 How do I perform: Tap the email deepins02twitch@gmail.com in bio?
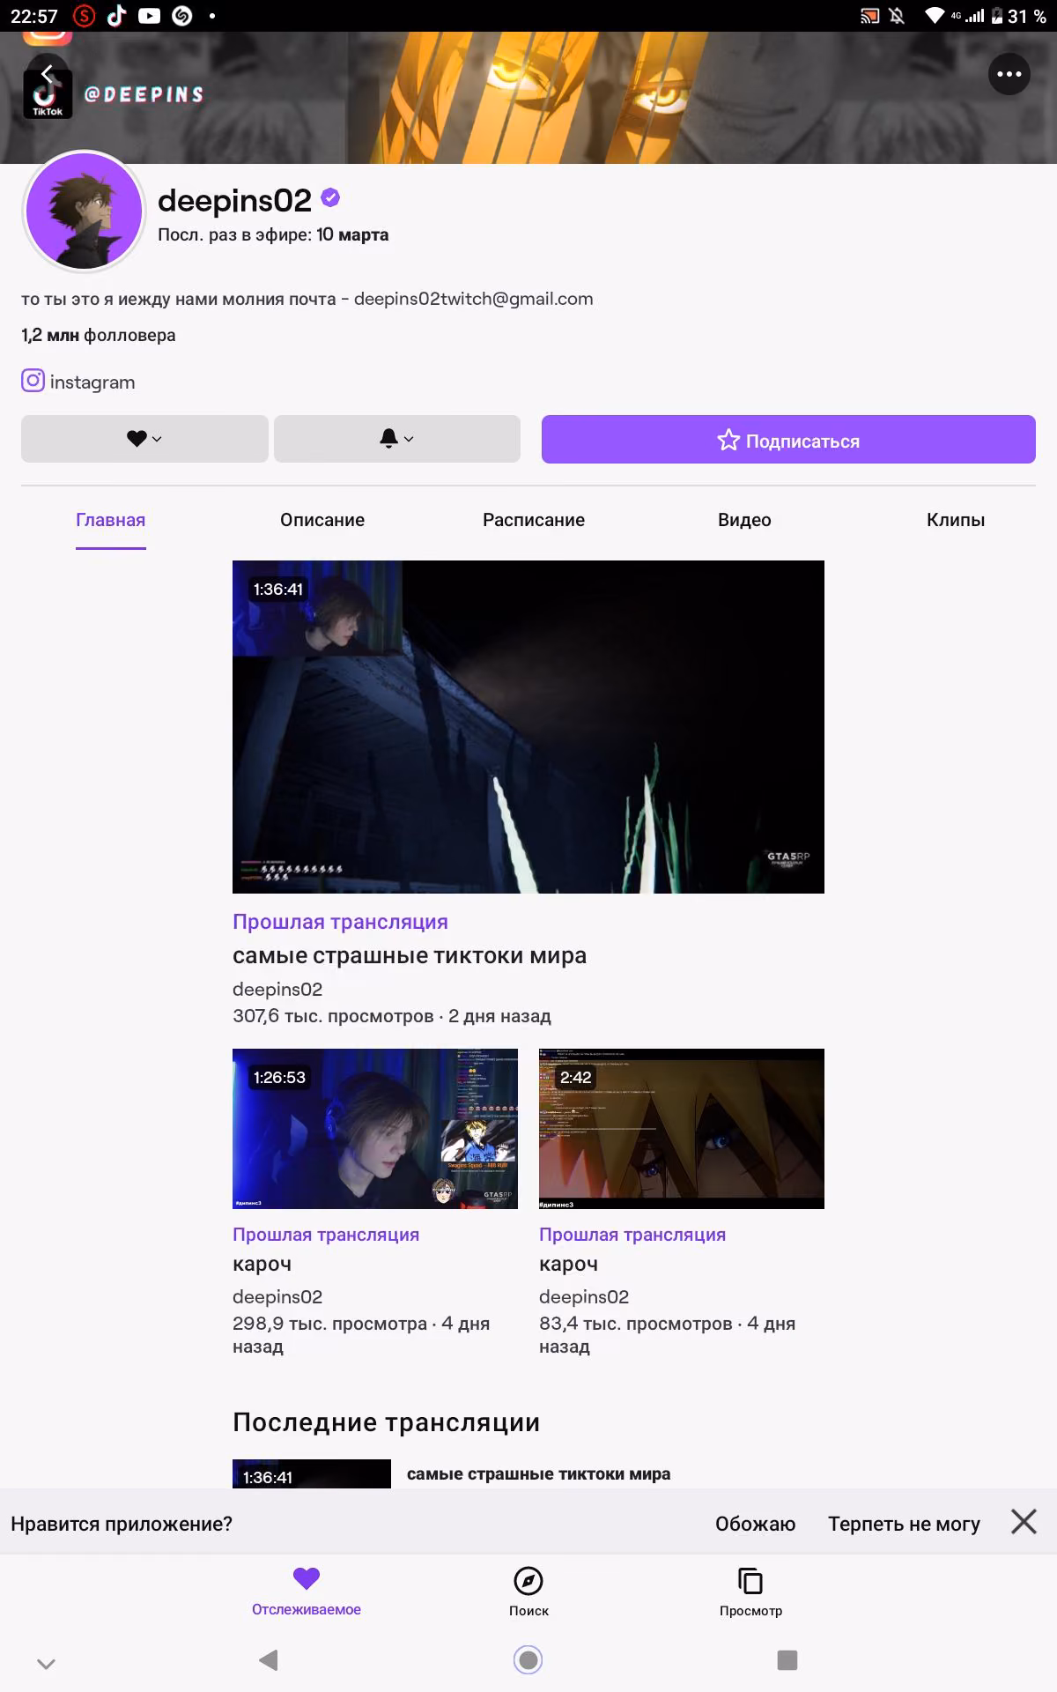[474, 299]
